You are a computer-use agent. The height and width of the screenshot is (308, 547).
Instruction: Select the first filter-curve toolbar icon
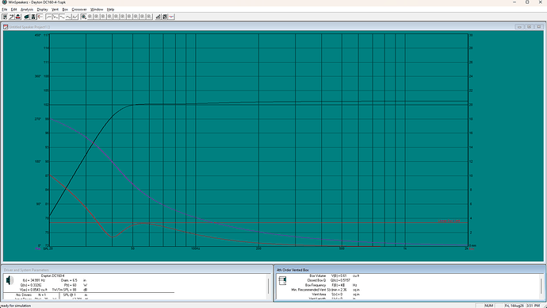coord(48,17)
